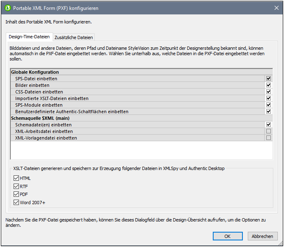The height and width of the screenshot is (247, 284).
Task: Disable the PDF output checkbox
Action: pyautogui.click(x=16, y=194)
